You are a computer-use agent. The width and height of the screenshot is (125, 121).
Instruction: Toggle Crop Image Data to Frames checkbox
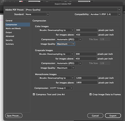[91, 94]
